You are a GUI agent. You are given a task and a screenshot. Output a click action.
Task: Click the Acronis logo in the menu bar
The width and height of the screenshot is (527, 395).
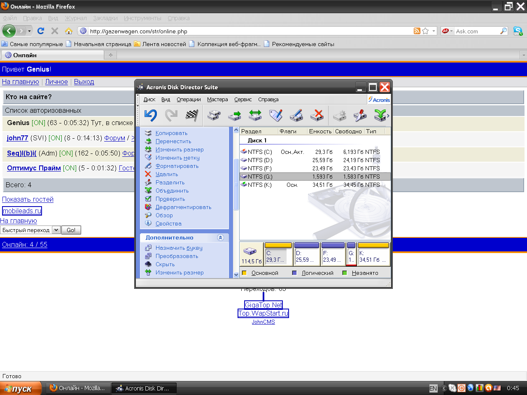(x=379, y=100)
